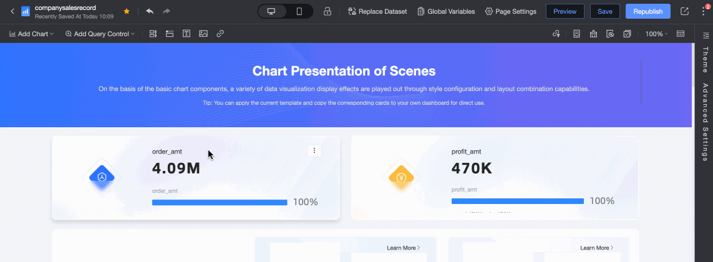The height and width of the screenshot is (262, 713).
Task: Switch to desktop layout view
Action: point(271,11)
